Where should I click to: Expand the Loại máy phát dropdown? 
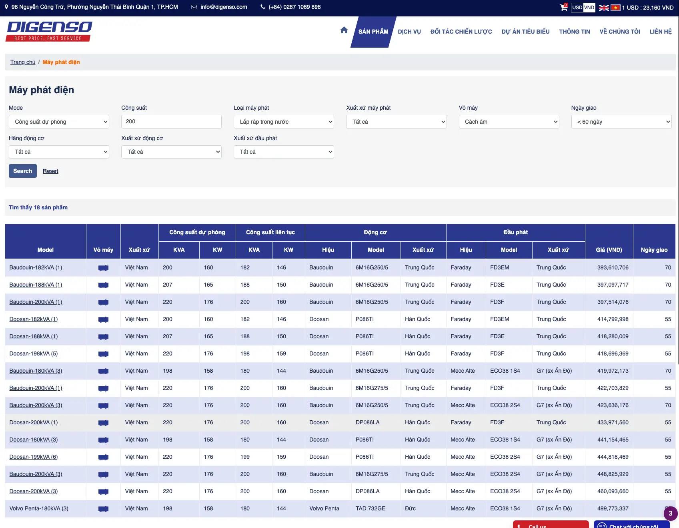click(284, 122)
